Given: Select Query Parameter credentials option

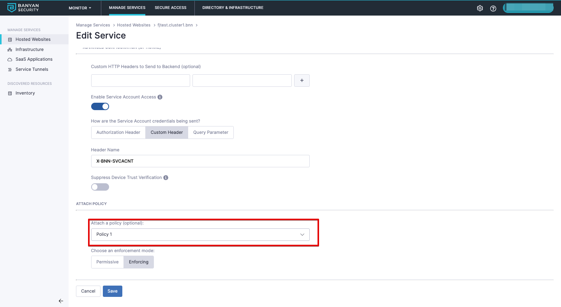Looking at the screenshot, I should (x=211, y=132).
